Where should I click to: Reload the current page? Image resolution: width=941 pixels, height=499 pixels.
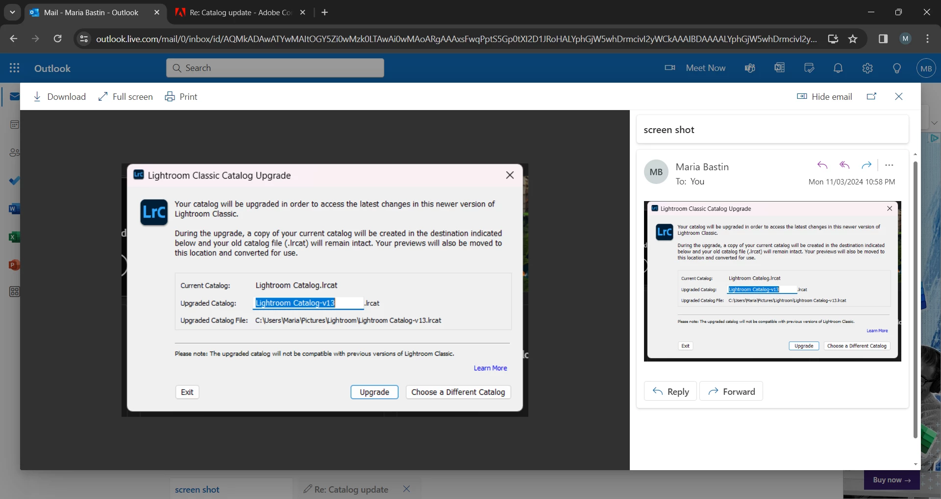(x=57, y=39)
